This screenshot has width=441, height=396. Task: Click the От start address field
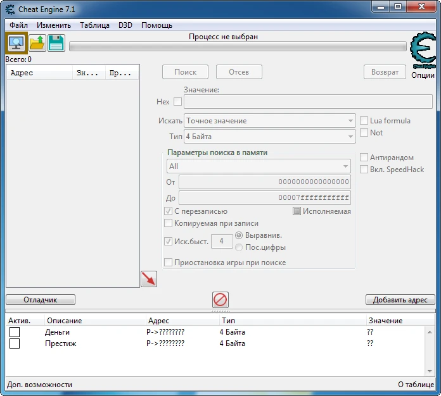pyautogui.click(x=265, y=182)
